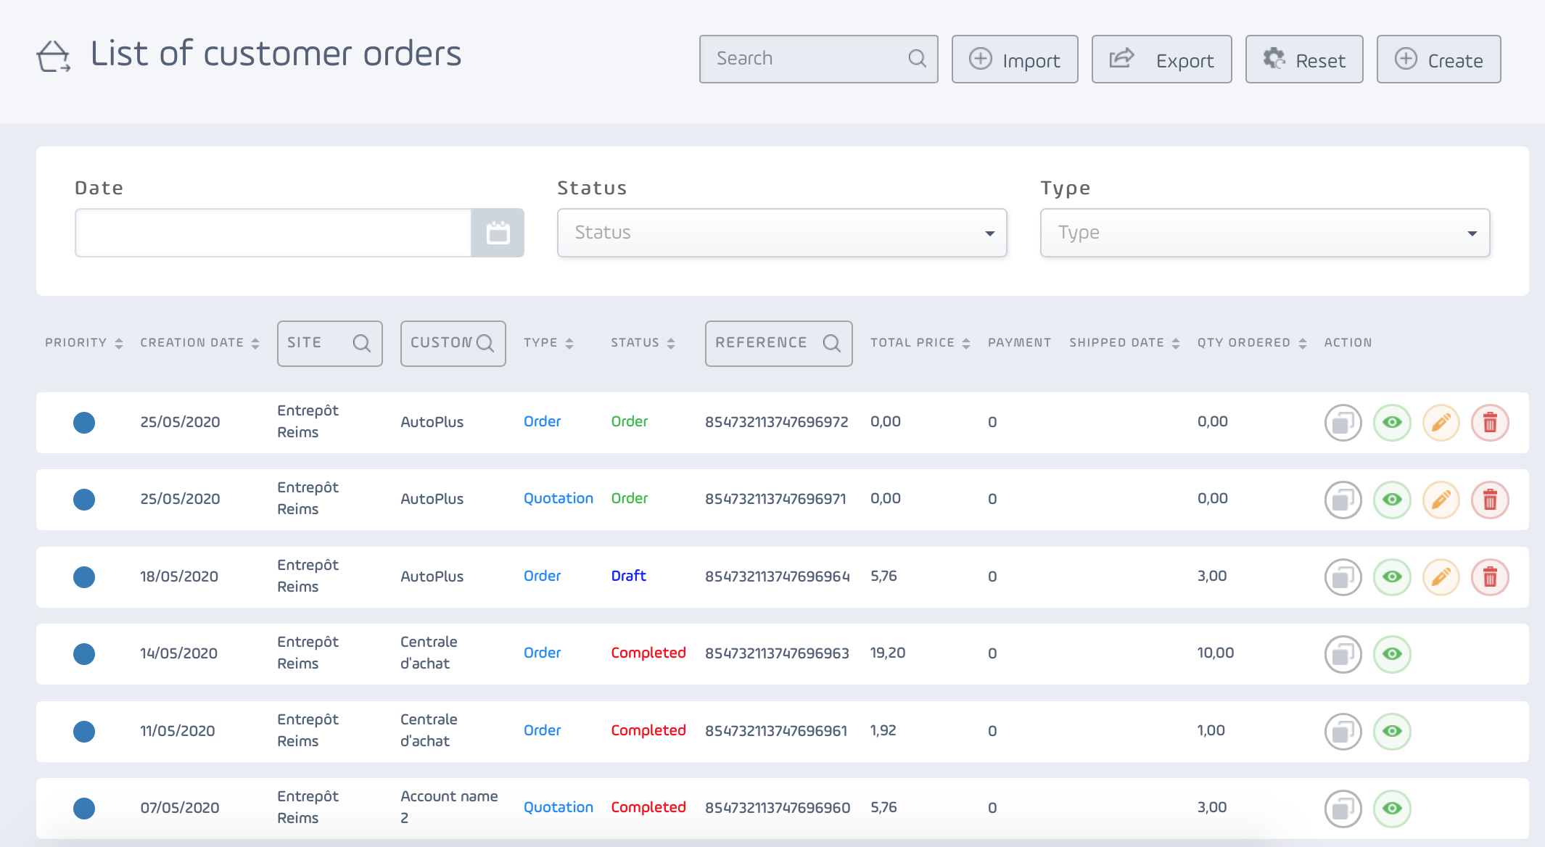Click quantity ordered 10,00
This screenshot has height=847, width=1545.
pyautogui.click(x=1216, y=653)
